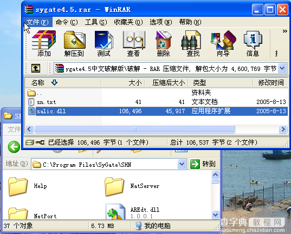Open the Options (选项) menu
Viewport: 291px width, 234px height.
(x=161, y=22)
